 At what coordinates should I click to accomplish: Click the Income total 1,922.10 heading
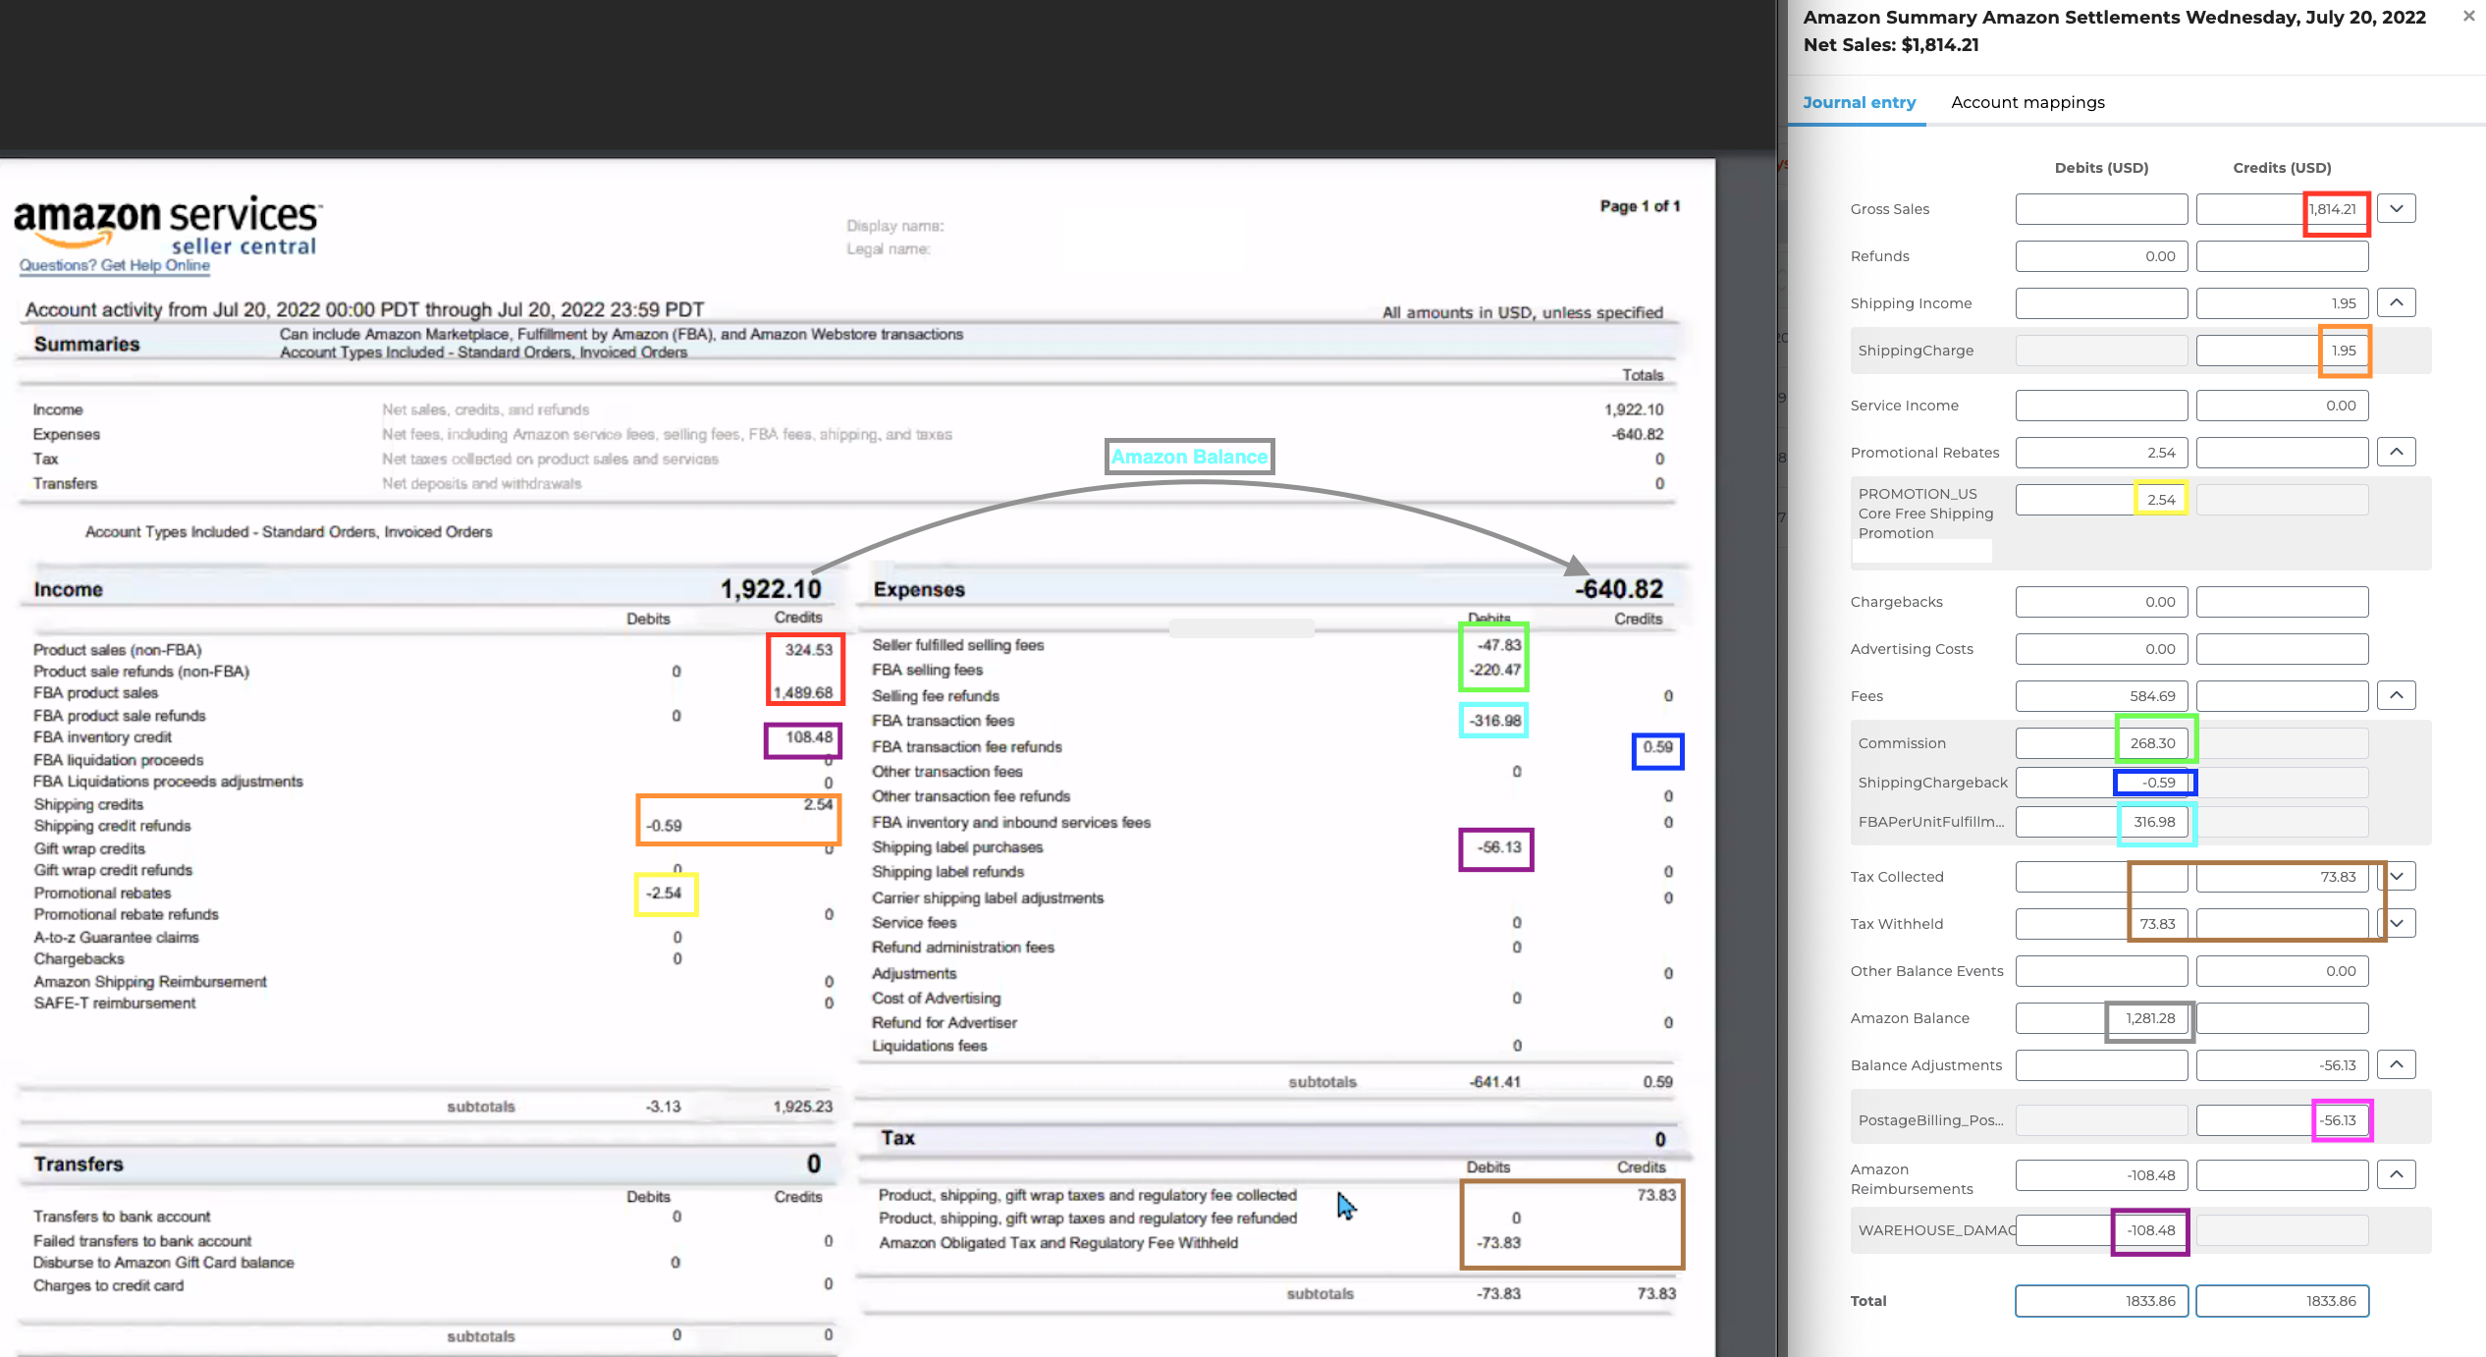[771, 589]
